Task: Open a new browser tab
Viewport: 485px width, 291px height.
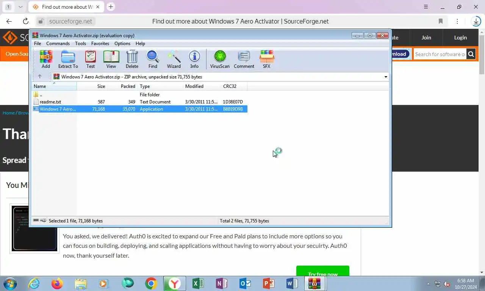Action: pyautogui.click(x=111, y=7)
